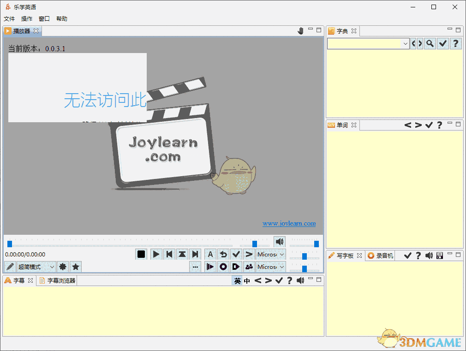Open the dictionary search magnifier in 字典 panel
This screenshot has height=351, width=466.
(429, 43)
